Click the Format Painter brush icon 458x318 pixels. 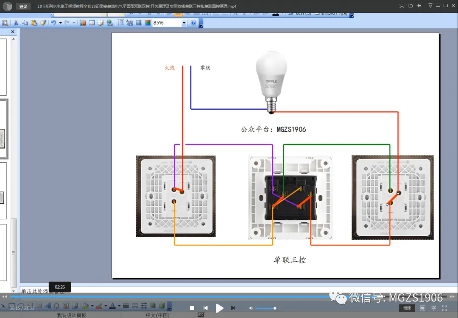(x=43, y=23)
